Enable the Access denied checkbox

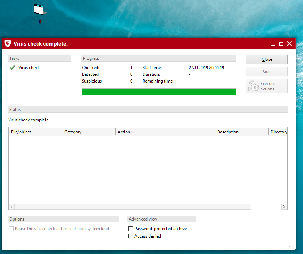click(131, 236)
